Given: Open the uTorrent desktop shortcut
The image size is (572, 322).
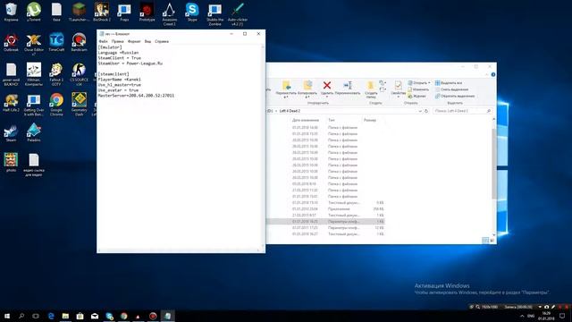Looking at the screenshot, I should (34, 12).
